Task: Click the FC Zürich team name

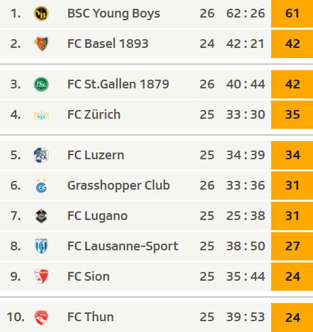Action: coord(94,114)
